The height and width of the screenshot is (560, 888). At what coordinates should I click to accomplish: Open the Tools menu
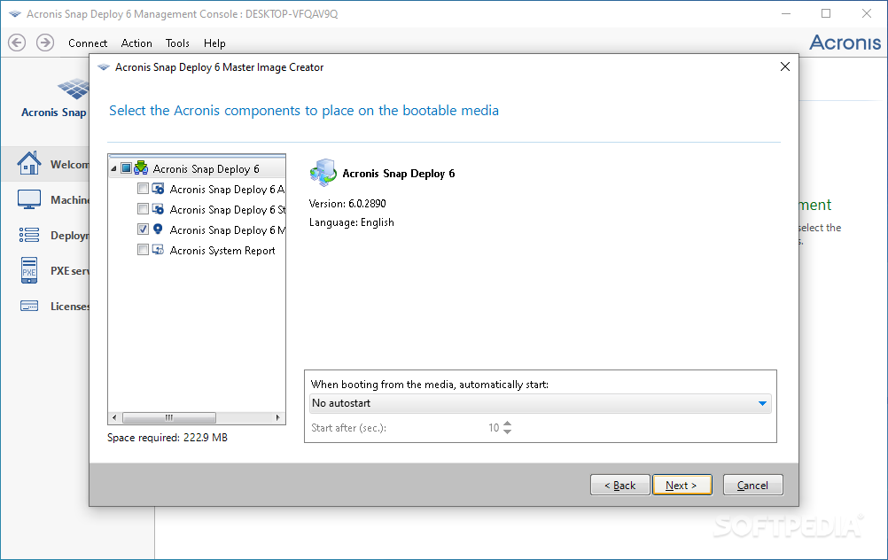pos(177,43)
